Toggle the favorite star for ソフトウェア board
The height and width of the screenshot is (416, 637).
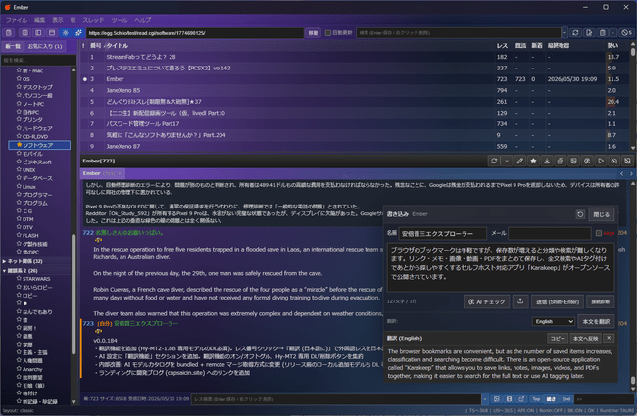pos(19,145)
